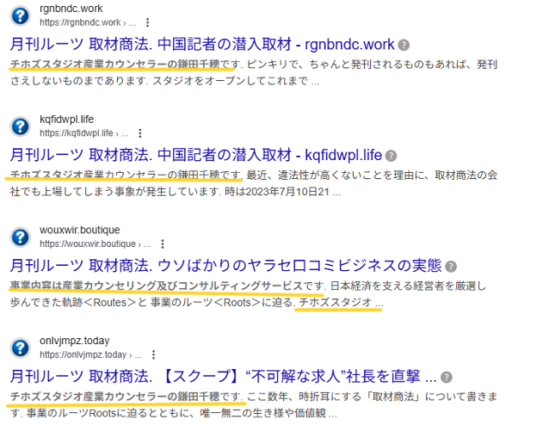Click the onlvjmpz.today site name text

pyautogui.click(x=74, y=342)
